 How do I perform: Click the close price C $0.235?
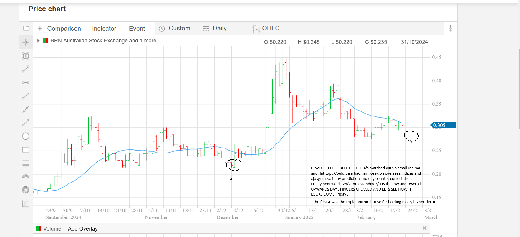pyautogui.click(x=376, y=42)
